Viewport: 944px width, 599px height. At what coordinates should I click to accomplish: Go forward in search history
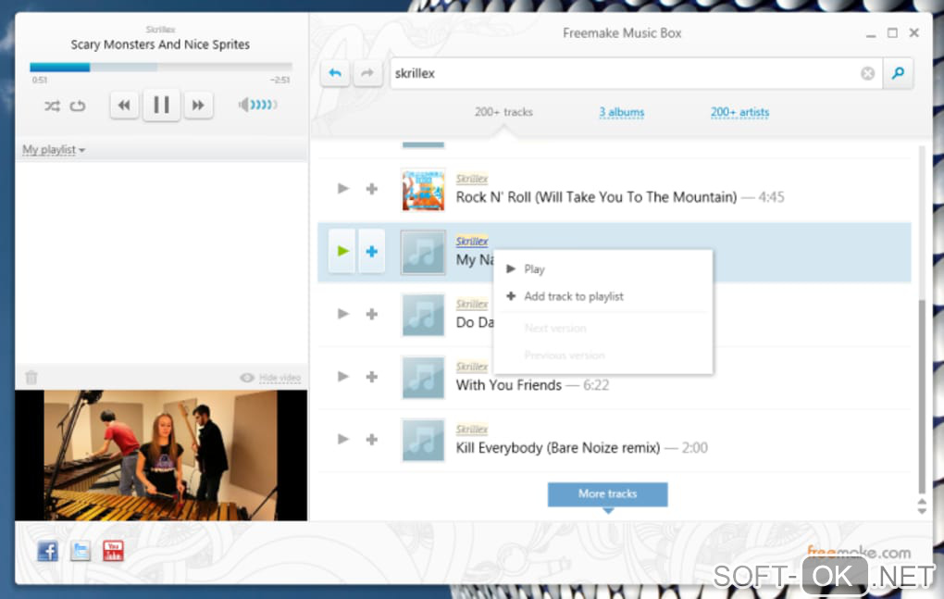pyautogui.click(x=367, y=73)
